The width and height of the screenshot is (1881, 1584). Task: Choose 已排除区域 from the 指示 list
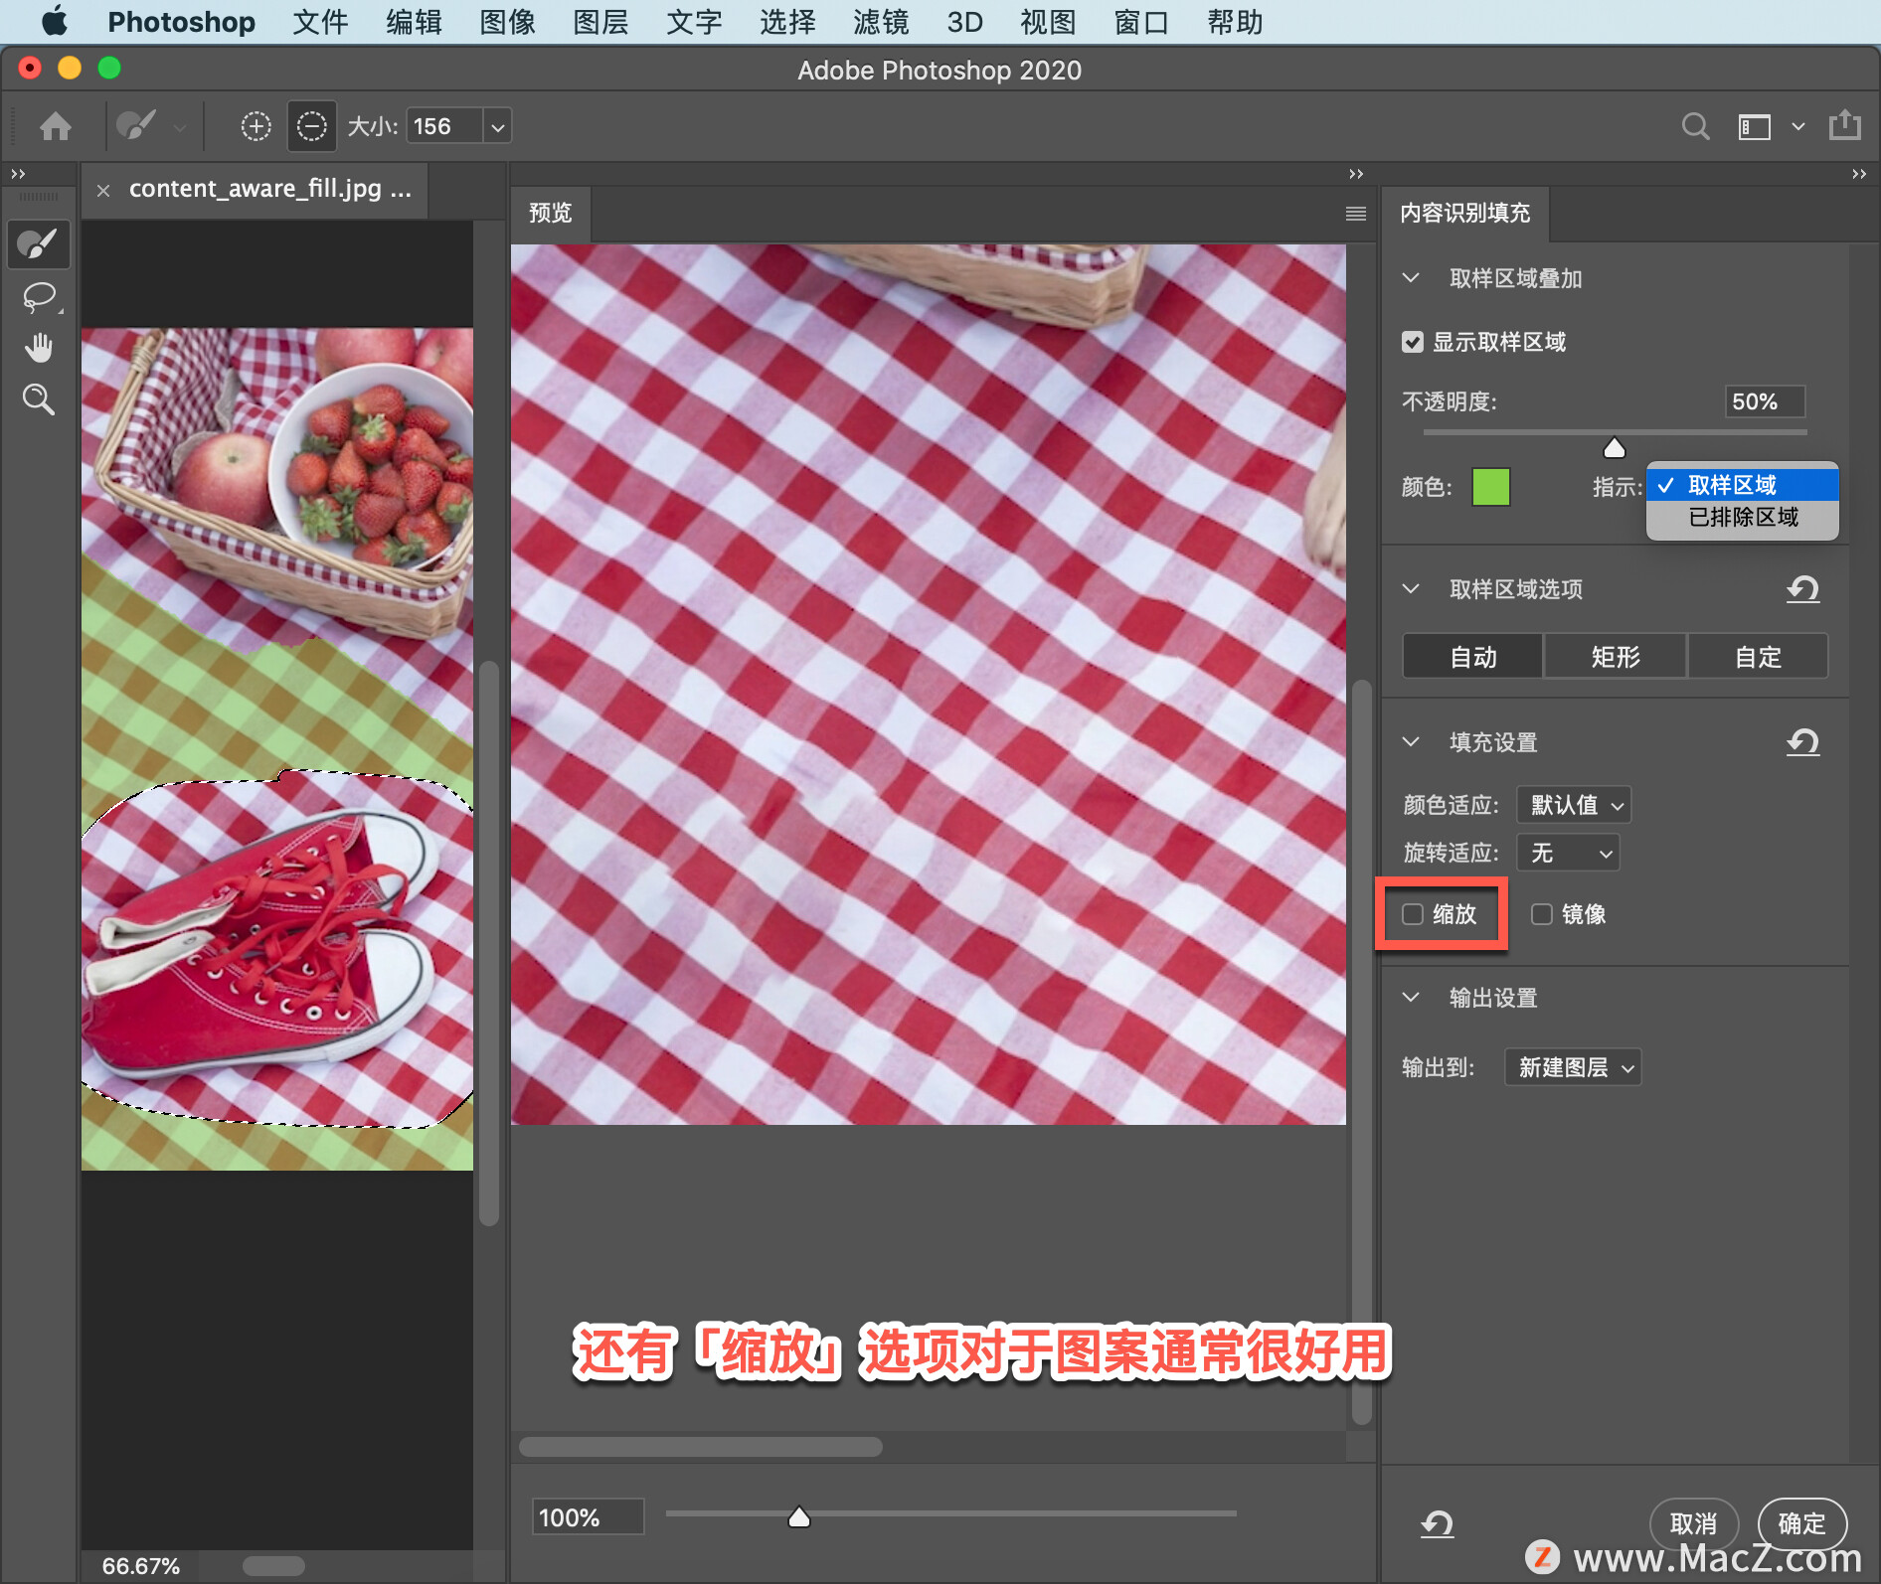click(1743, 517)
